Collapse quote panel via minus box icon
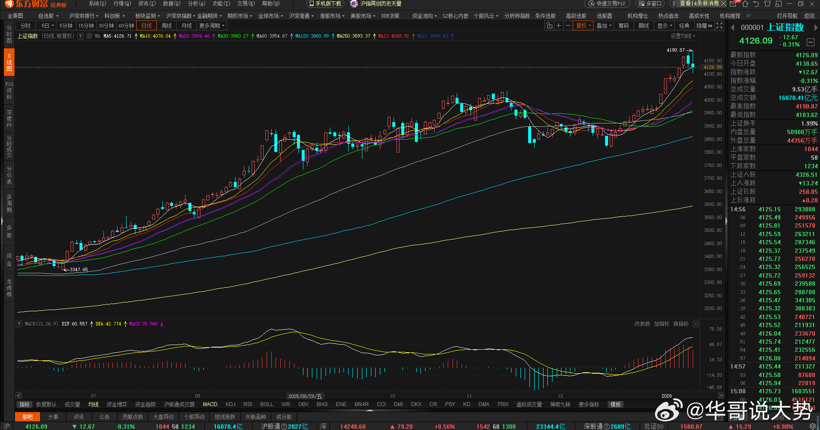The image size is (820, 430). coord(811,42)
